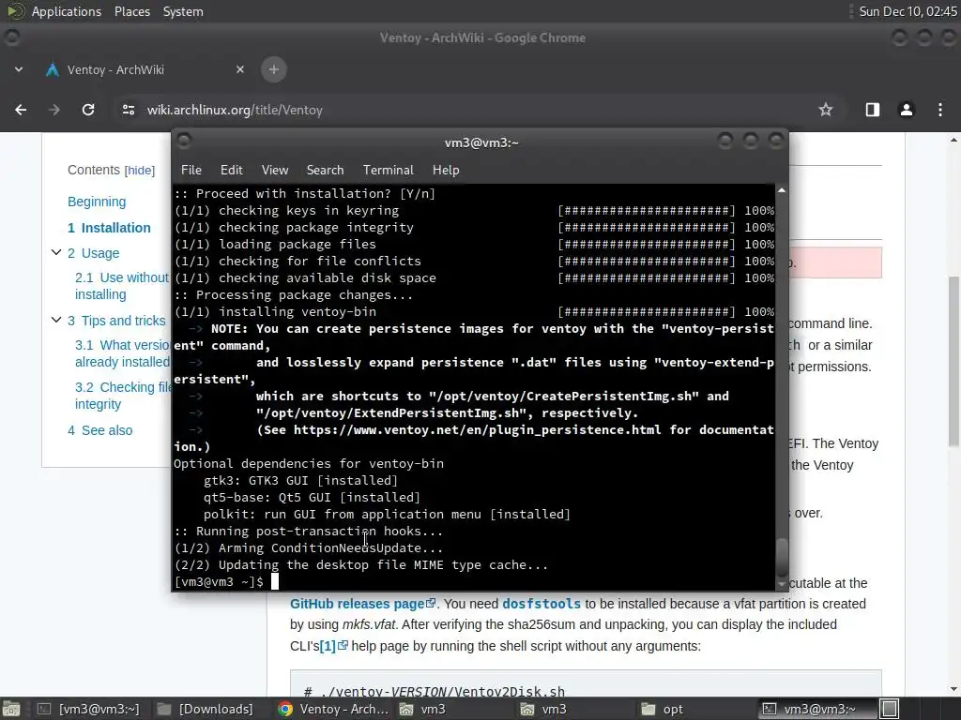Viewport: 961px width, 720px height.
Task: Open terminal File menu
Action: click(x=191, y=171)
